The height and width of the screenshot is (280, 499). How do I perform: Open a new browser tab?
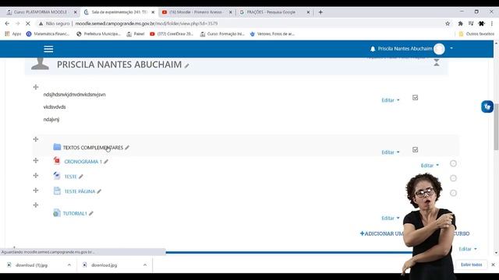click(320, 12)
